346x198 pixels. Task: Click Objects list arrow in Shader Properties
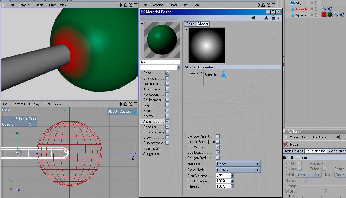pos(201,73)
